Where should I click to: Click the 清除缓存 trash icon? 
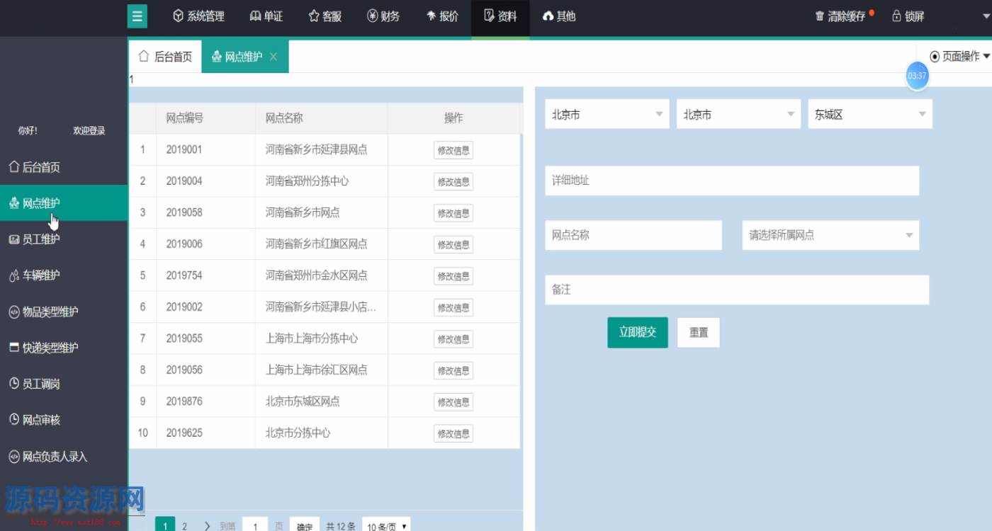pyautogui.click(x=820, y=16)
